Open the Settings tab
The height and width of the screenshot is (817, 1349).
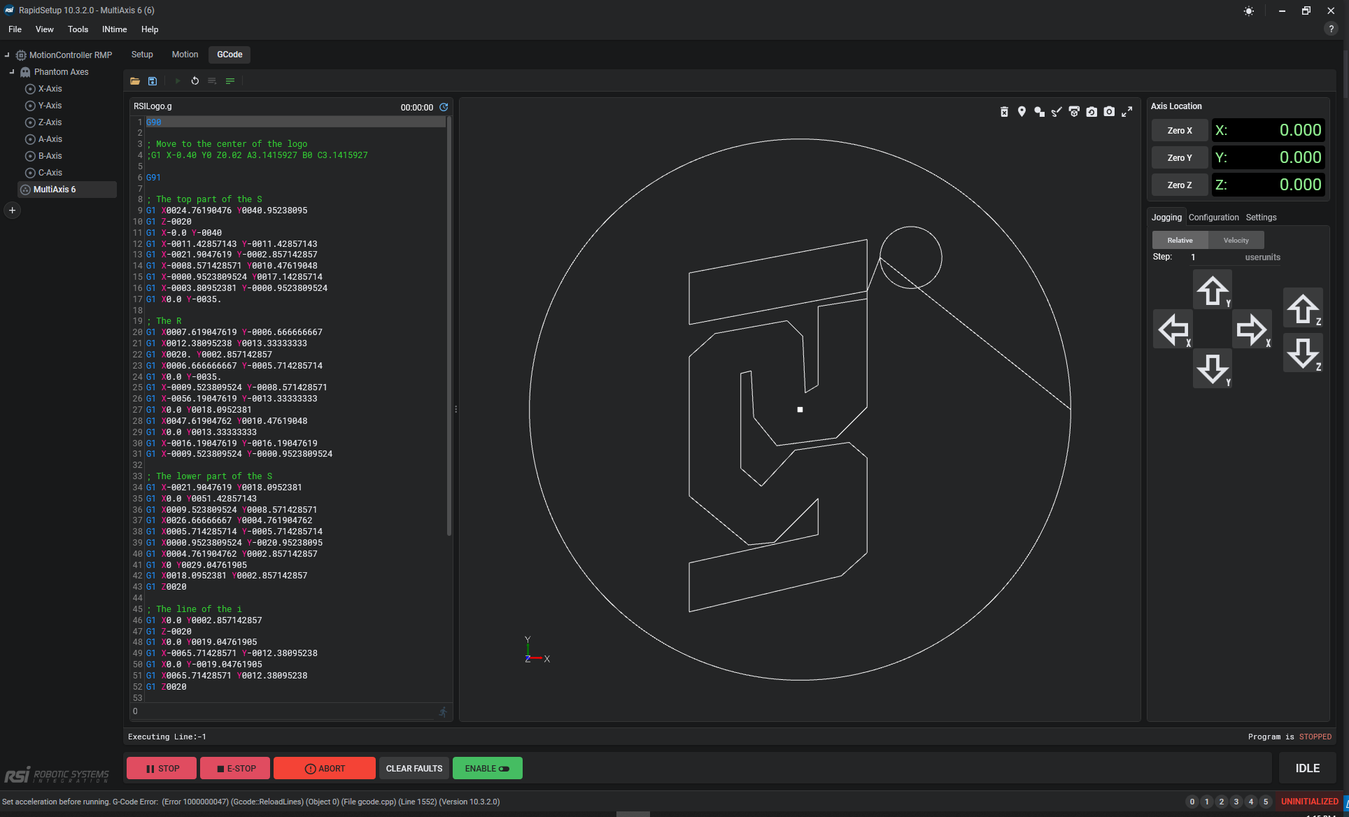[x=1261, y=218]
